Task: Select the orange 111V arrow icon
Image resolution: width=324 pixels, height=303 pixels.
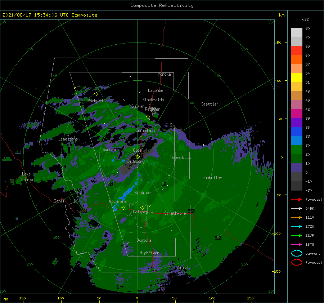Action: click(x=297, y=217)
